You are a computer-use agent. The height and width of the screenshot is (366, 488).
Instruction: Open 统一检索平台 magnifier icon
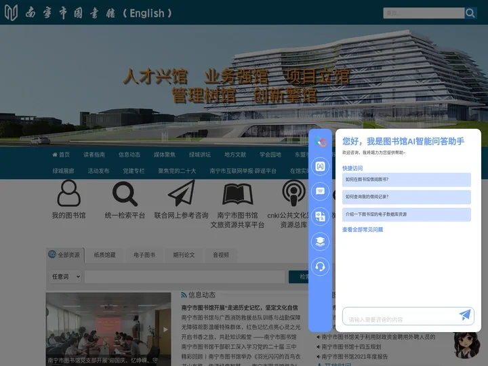[125, 194]
